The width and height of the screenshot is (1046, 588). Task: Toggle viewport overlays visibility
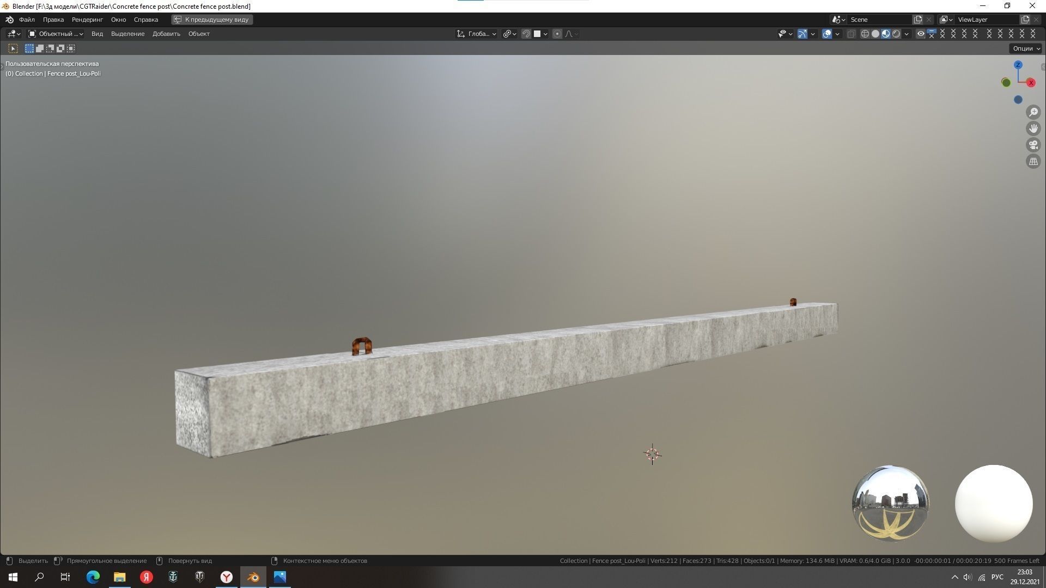point(827,34)
